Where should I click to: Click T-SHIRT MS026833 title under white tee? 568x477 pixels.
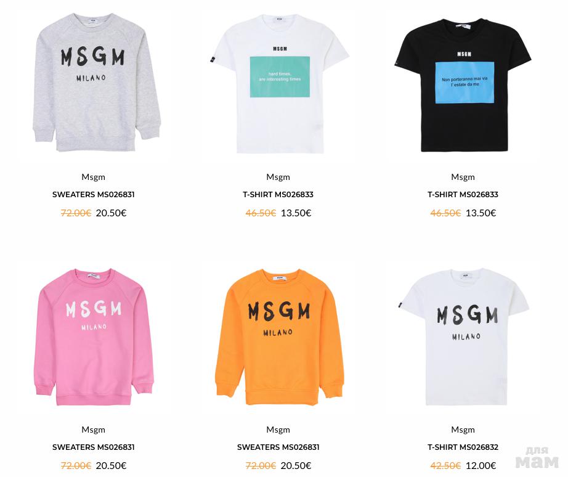[278, 195]
